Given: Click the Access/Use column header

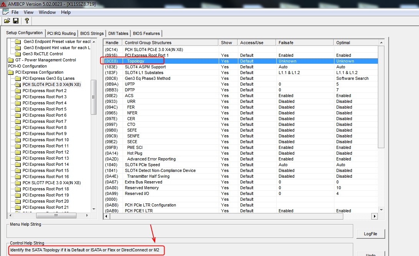Looking at the screenshot, I should click(257, 43).
